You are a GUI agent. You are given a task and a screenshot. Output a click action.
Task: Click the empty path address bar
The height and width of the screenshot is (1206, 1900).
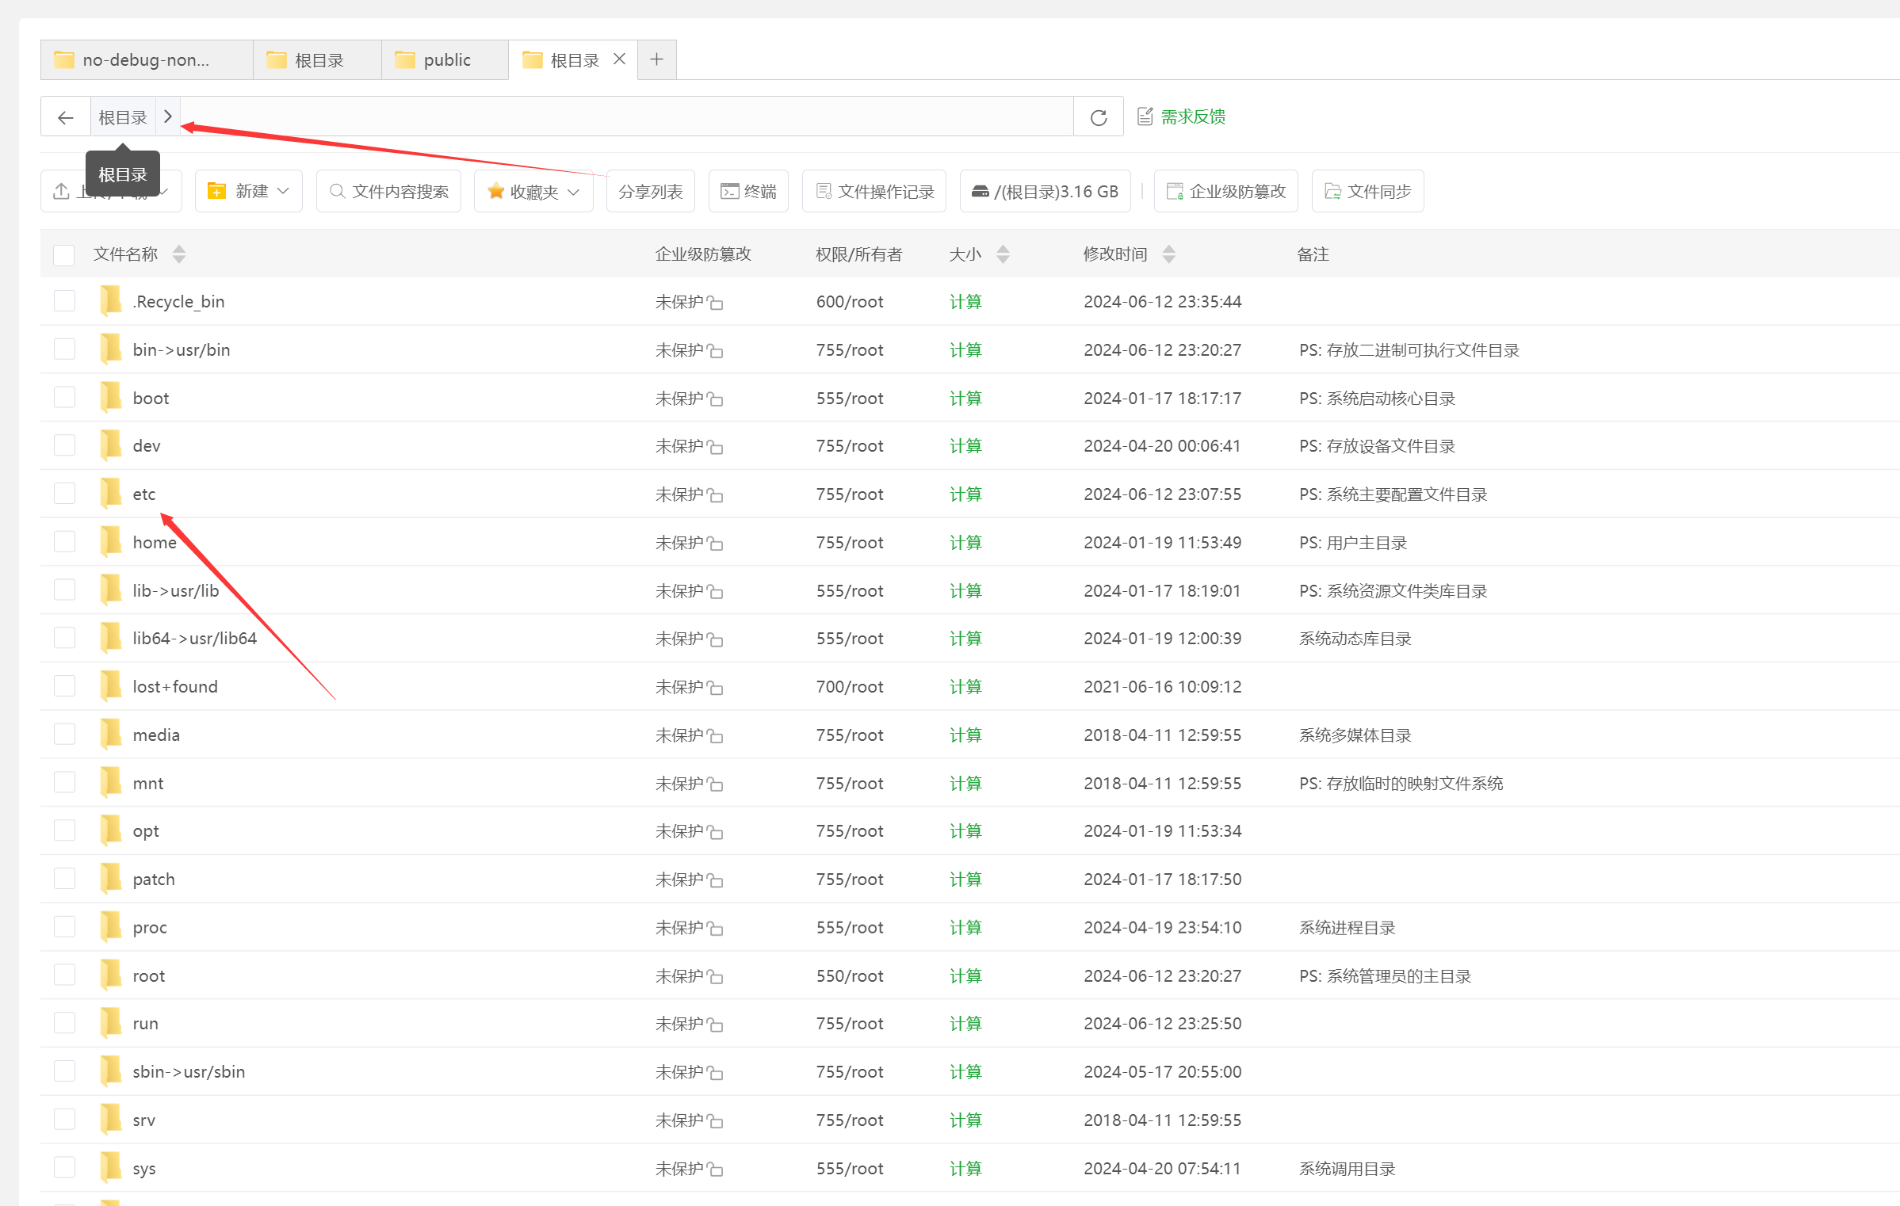626,117
